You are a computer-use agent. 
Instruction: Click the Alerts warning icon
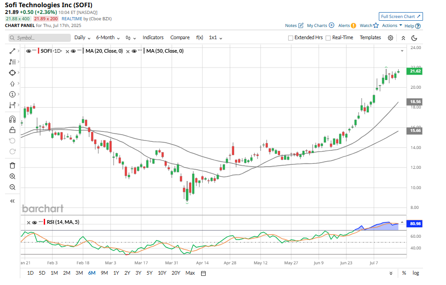[x=353, y=26]
